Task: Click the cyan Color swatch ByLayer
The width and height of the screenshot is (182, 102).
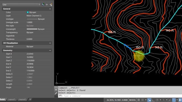Action: (28, 12)
